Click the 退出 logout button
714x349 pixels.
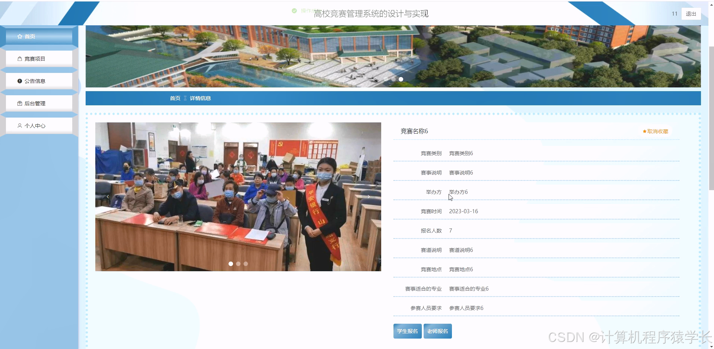[x=691, y=13]
